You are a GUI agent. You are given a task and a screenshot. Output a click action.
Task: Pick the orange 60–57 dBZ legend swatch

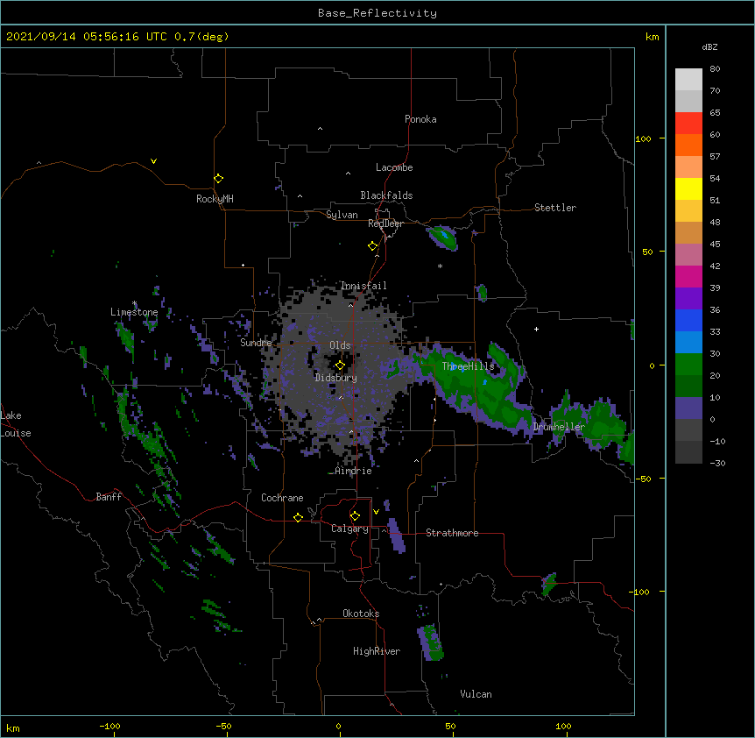(688, 145)
